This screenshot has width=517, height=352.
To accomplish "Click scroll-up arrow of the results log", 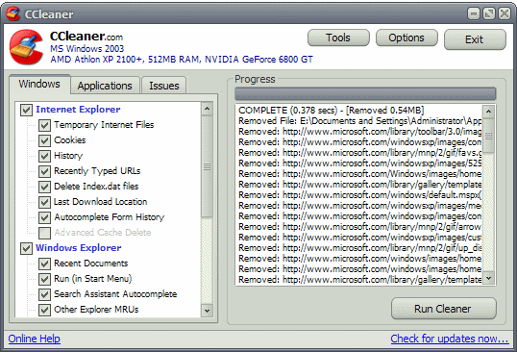I will 488,112.
